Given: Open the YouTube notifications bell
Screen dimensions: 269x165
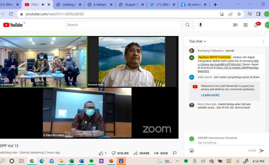Looking at the screenshot, I should click(x=256, y=25).
